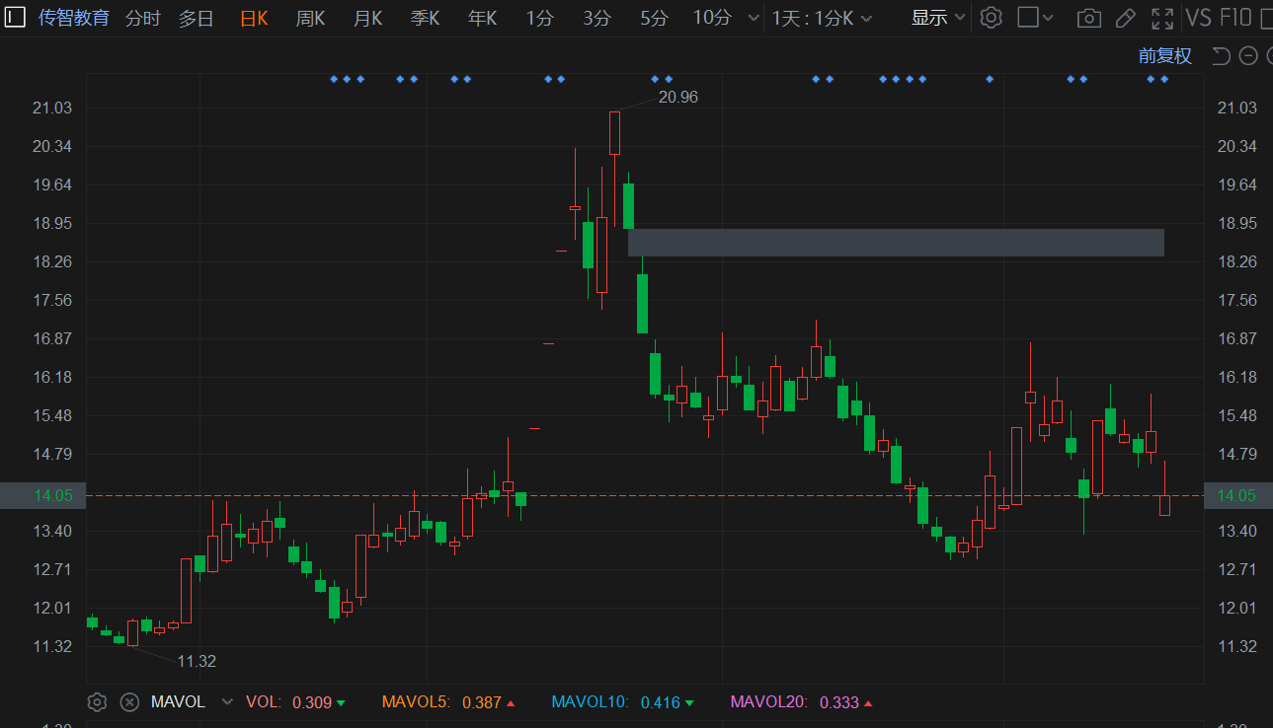This screenshot has width=1273, height=728.
Task: Switch to 周K weekly chart tab
Action: click(x=310, y=18)
